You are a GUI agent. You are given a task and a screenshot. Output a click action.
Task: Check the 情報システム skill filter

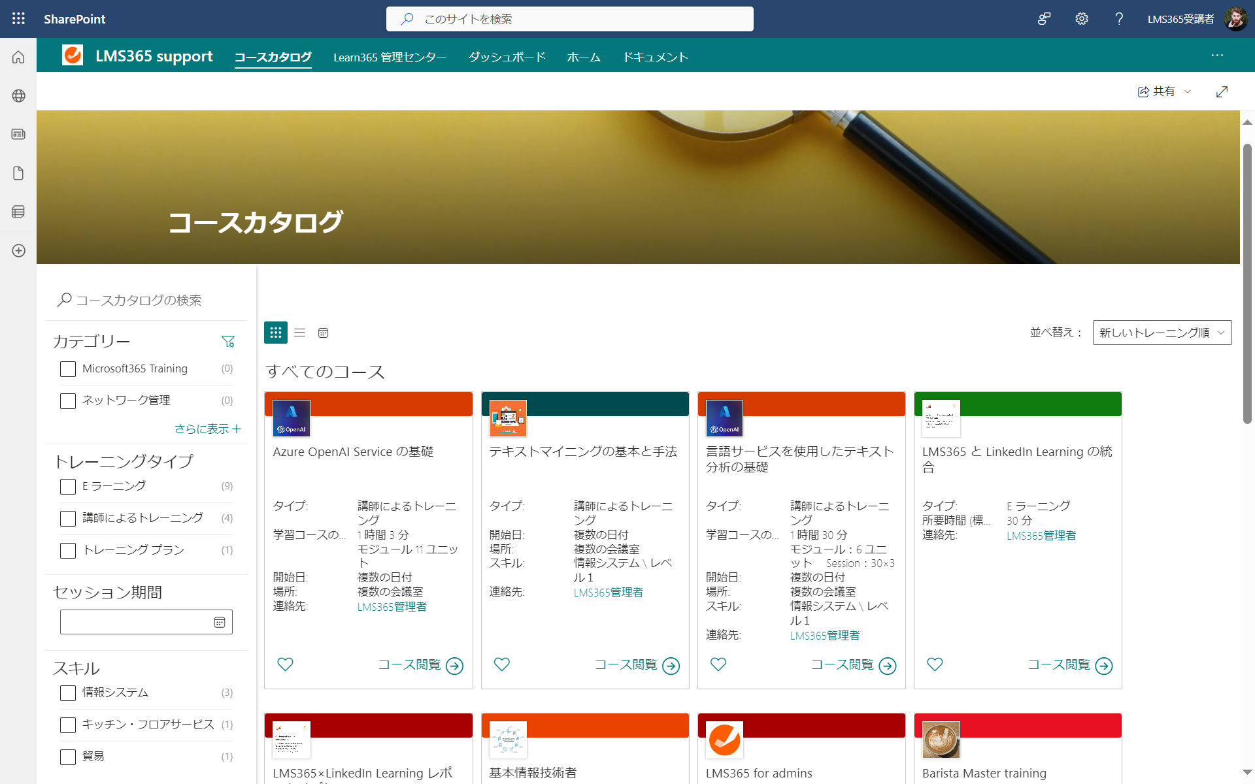68,693
